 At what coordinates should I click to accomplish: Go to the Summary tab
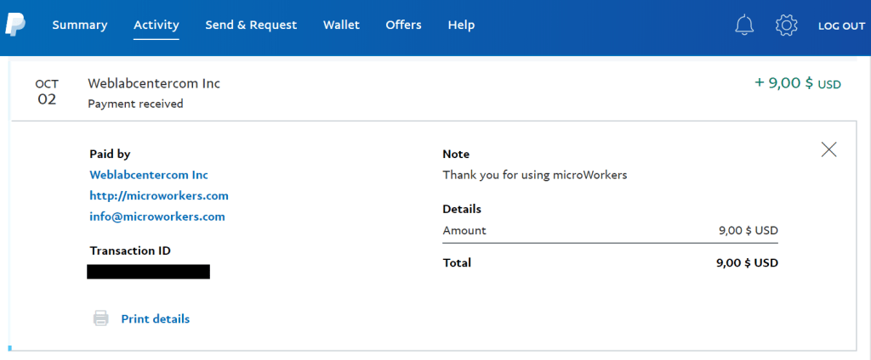pyautogui.click(x=80, y=25)
